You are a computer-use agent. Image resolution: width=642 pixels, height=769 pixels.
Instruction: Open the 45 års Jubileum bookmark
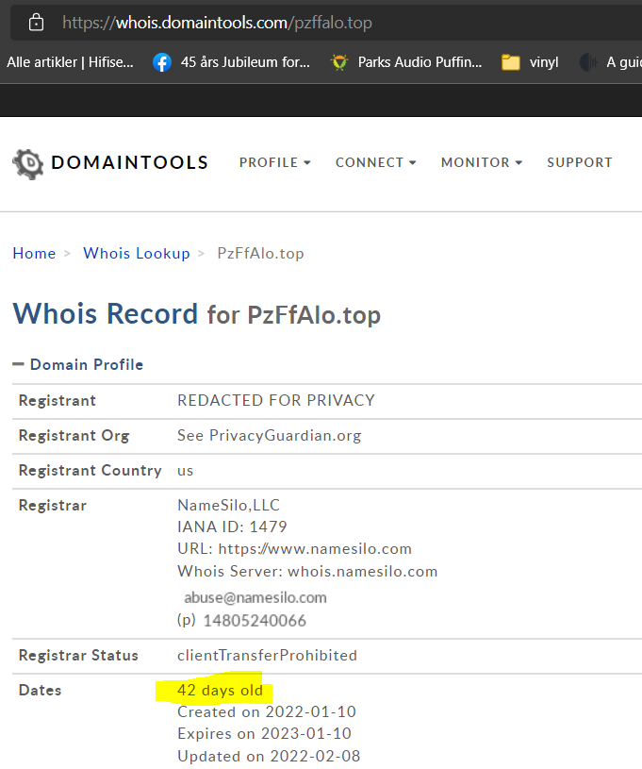pos(245,62)
